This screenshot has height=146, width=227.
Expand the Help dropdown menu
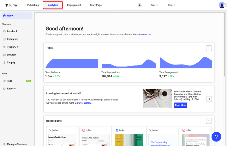(x=172, y=5)
